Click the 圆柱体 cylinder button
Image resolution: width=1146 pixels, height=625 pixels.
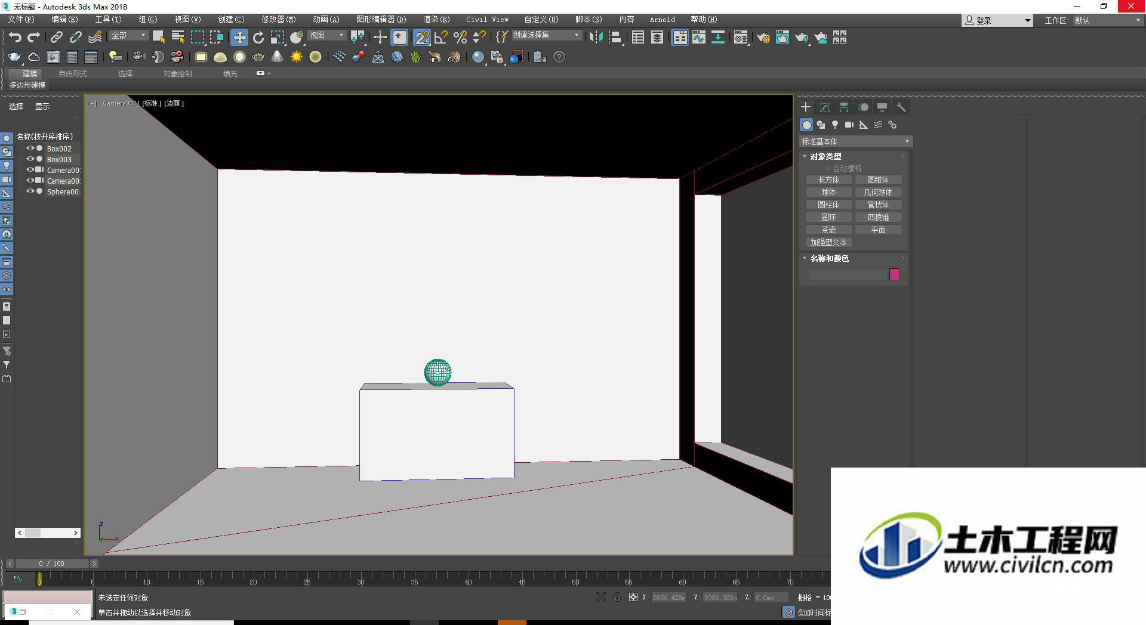click(828, 205)
